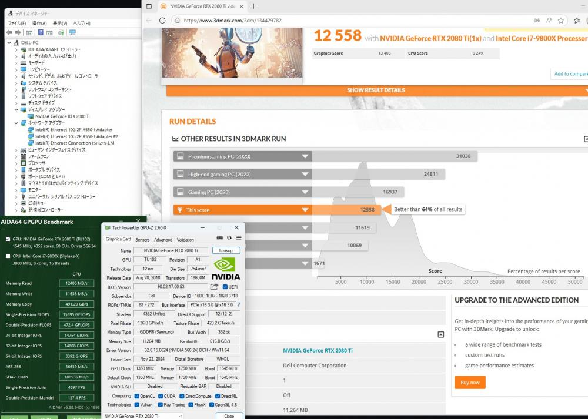Screen dimensions: 588x419
Task: Toggle the OpenCL checkbox
Action: coord(137,396)
